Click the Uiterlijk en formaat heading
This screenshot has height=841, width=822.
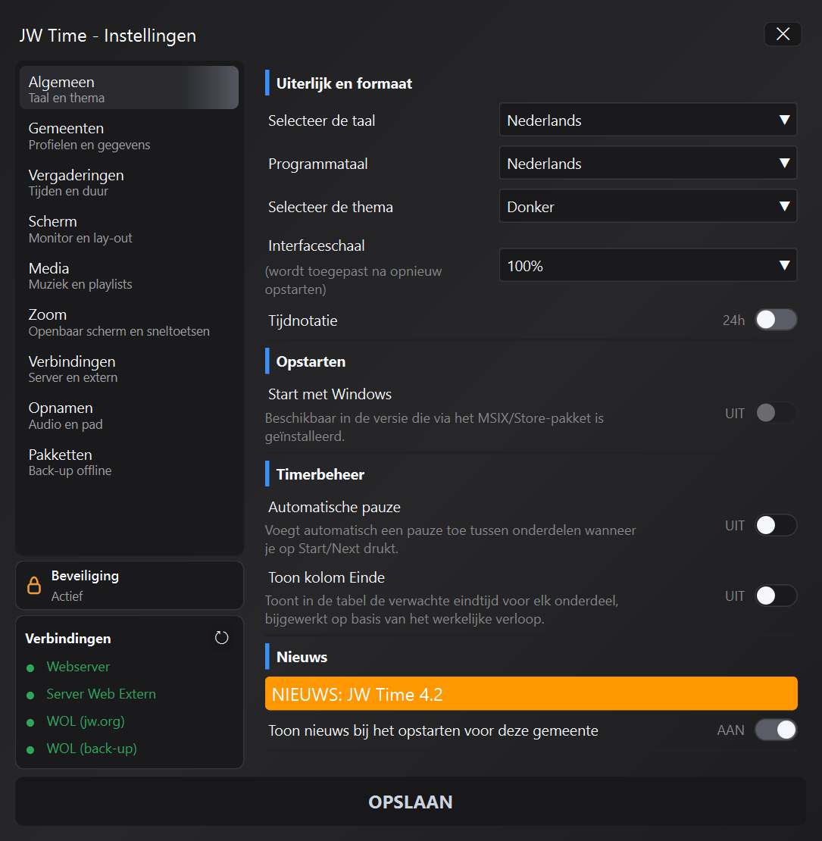coord(344,83)
